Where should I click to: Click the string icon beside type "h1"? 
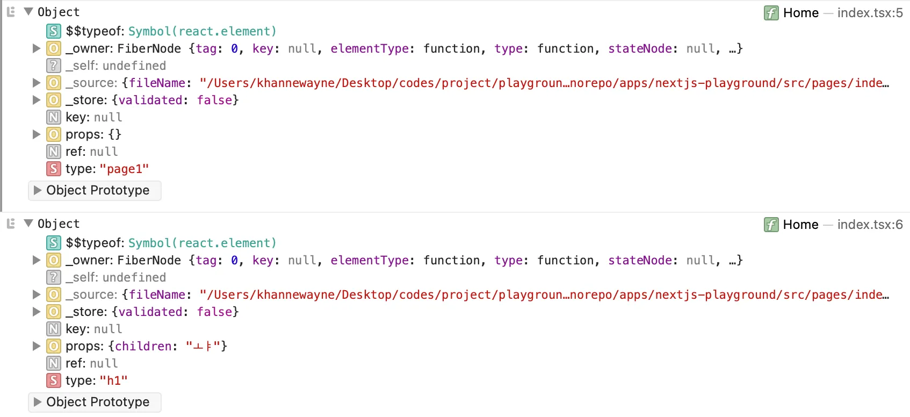(x=54, y=380)
